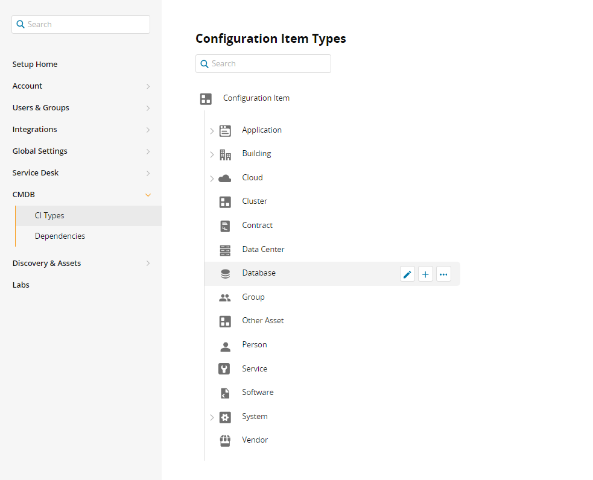
Task: Select the Software CI type
Action: click(x=258, y=393)
